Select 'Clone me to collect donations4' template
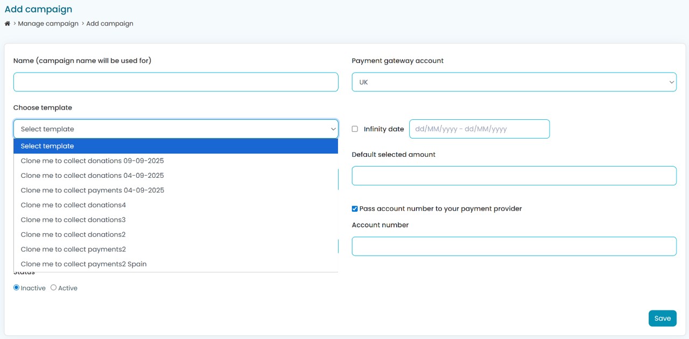689x339 pixels. click(x=73, y=205)
